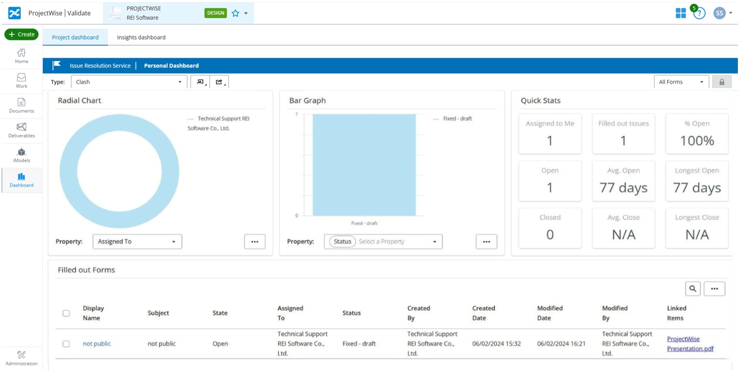Viewport: 738px width, 371px height.
Task: Sort by Created Date column header
Action: [x=483, y=313]
